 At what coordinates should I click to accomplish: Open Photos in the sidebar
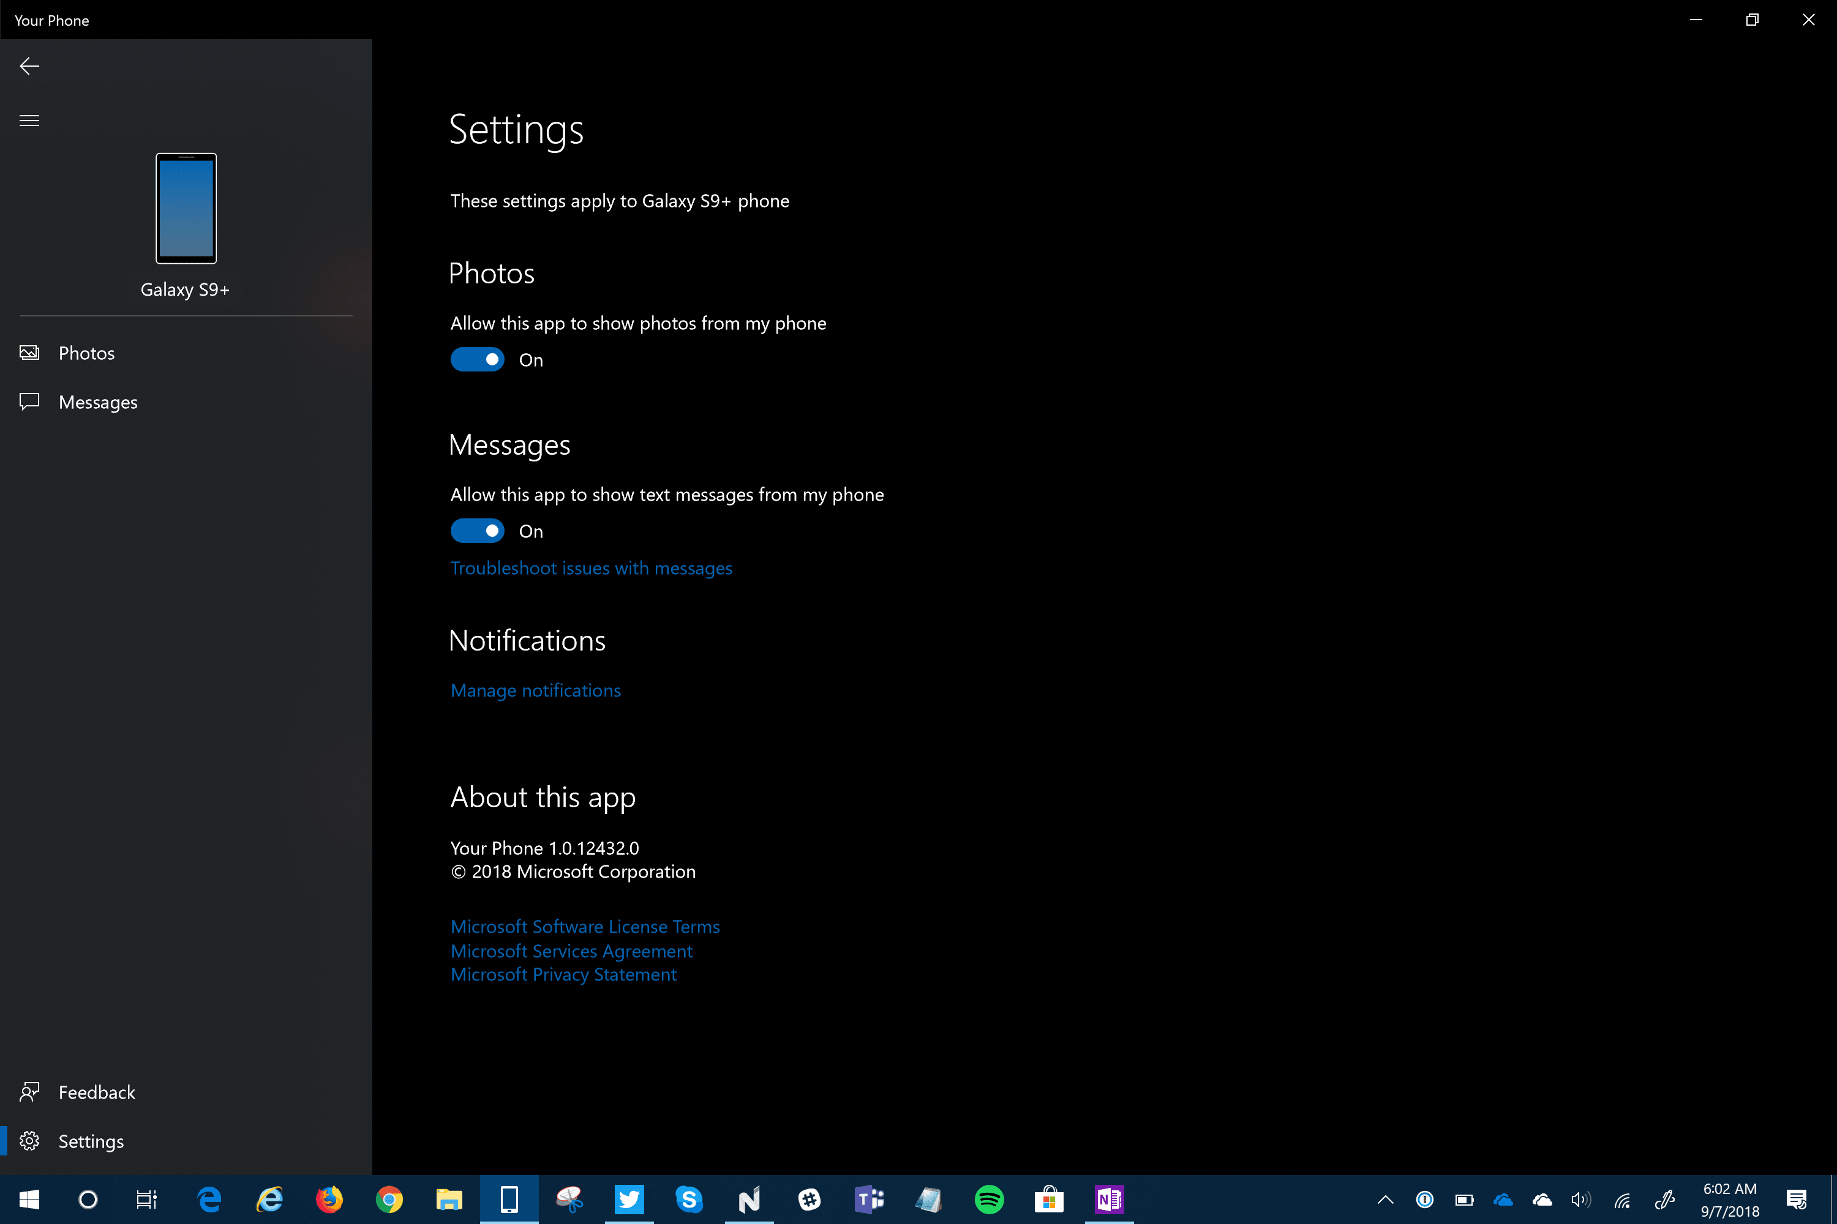[x=87, y=353]
